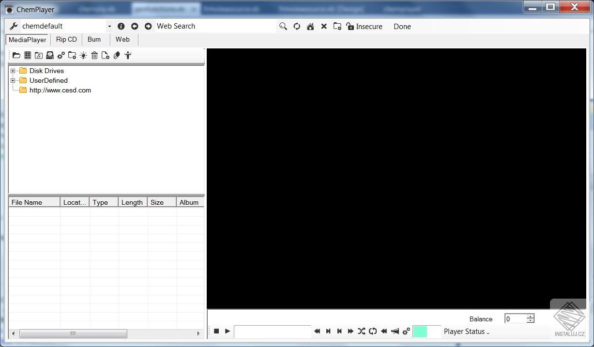The image size is (594, 347).
Task: Open settings gears in the library toolbar
Action: (61, 56)
